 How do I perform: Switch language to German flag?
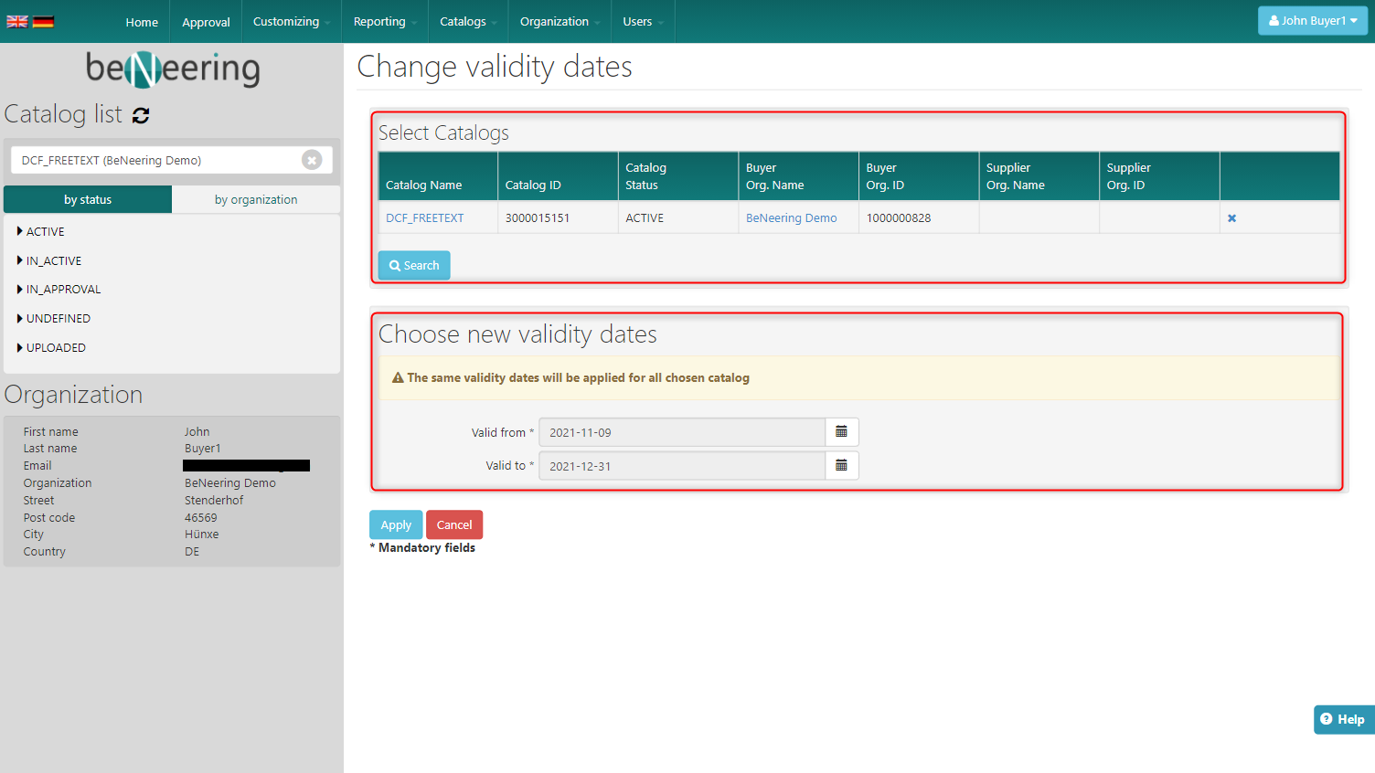[43, 22]
